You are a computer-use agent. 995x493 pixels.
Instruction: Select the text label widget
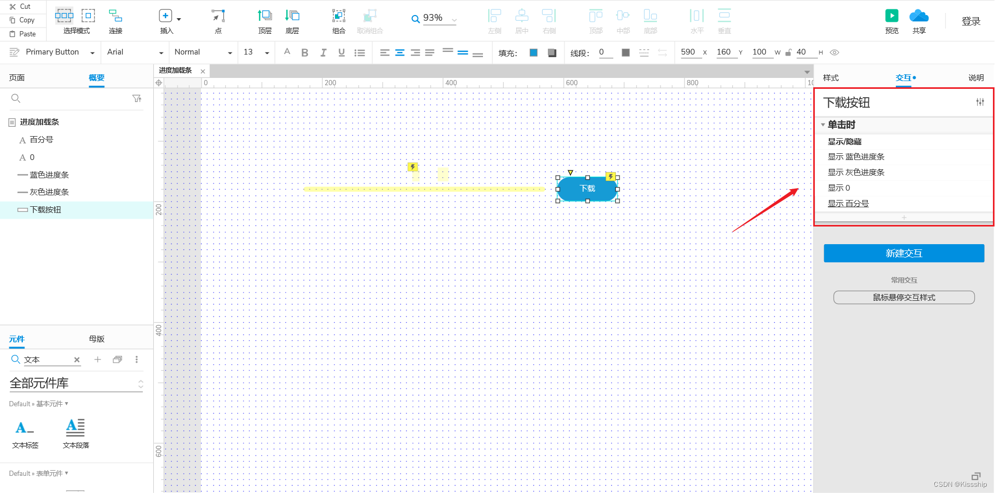click(x=25, y=434)
